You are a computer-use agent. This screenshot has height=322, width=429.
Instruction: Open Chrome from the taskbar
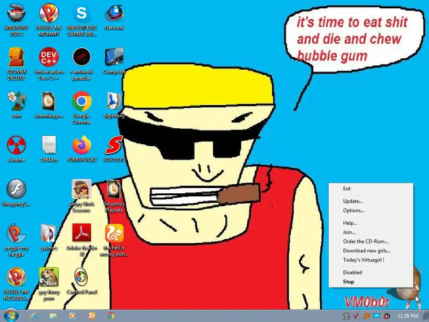(x=111, y=316)
